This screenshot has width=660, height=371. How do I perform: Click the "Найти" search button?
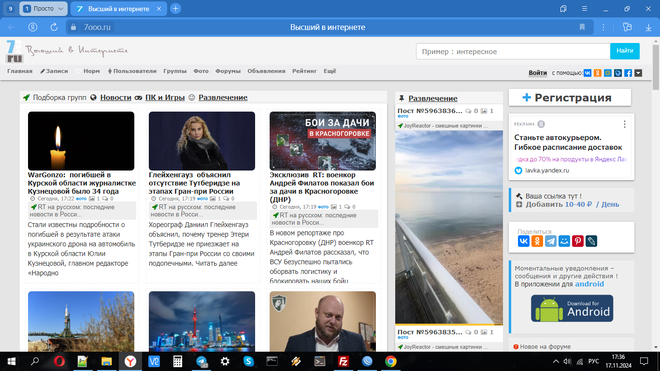[x=625, y=51]
